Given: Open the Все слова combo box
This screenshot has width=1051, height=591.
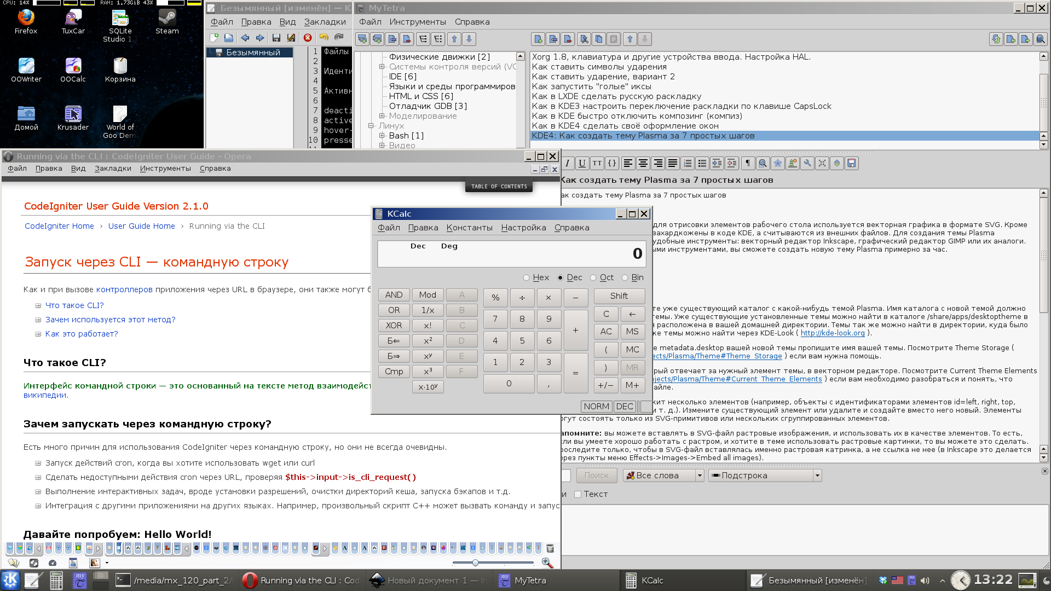Looking at the screenshot, I should 664,476.
